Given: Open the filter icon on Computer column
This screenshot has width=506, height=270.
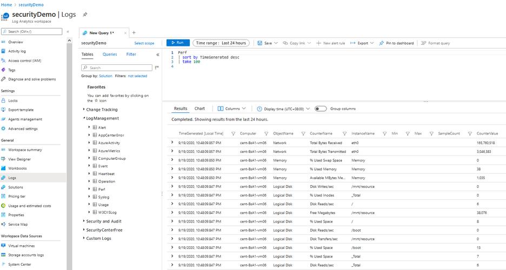Looking at the screenshot, I should pos(267,133).
